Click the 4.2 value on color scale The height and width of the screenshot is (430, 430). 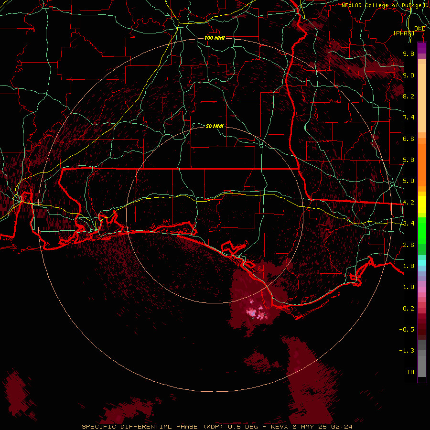[x=408, y=203]
